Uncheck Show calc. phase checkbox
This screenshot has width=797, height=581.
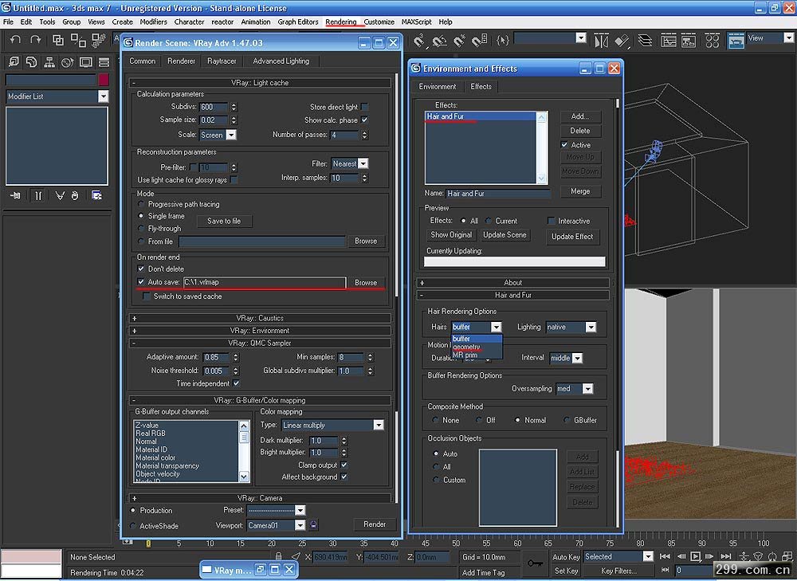[x=364, y=120]
